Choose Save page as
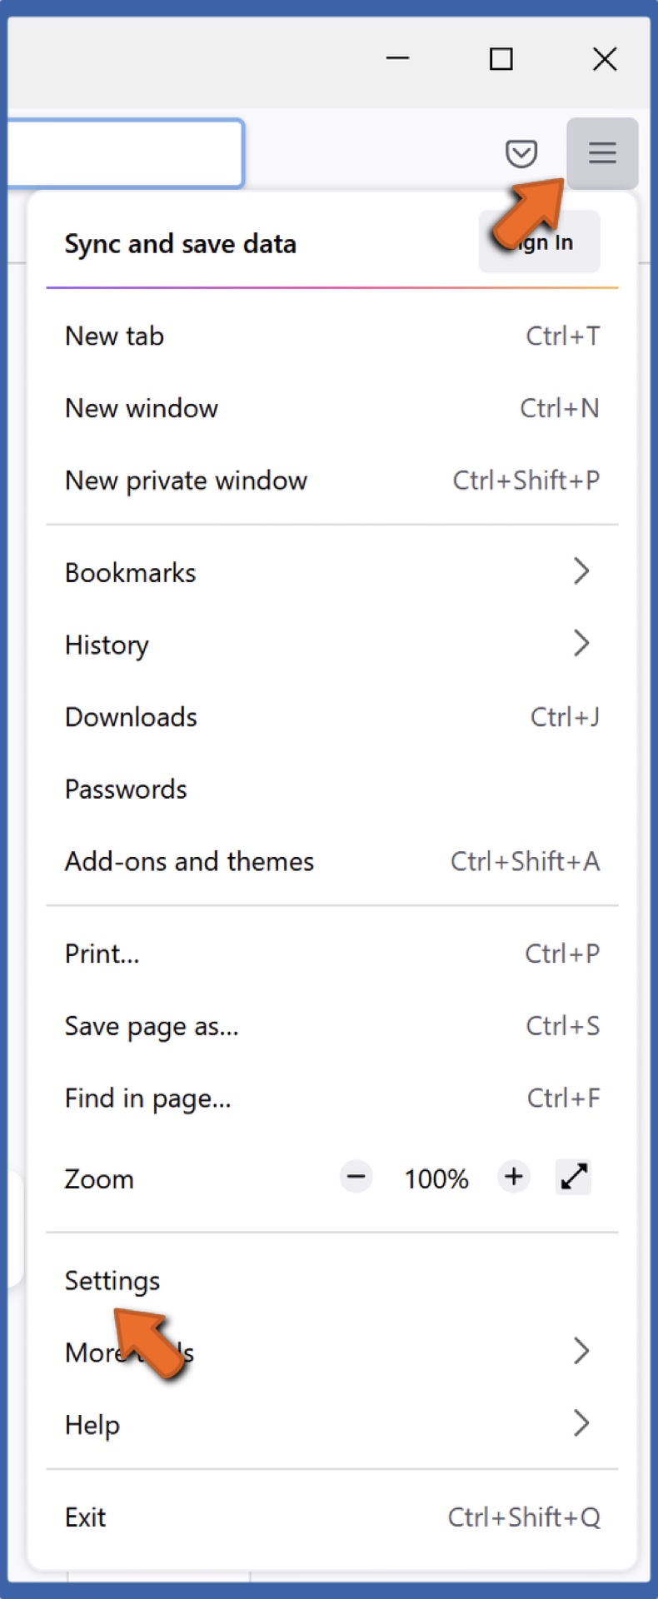 [151, 1025]
